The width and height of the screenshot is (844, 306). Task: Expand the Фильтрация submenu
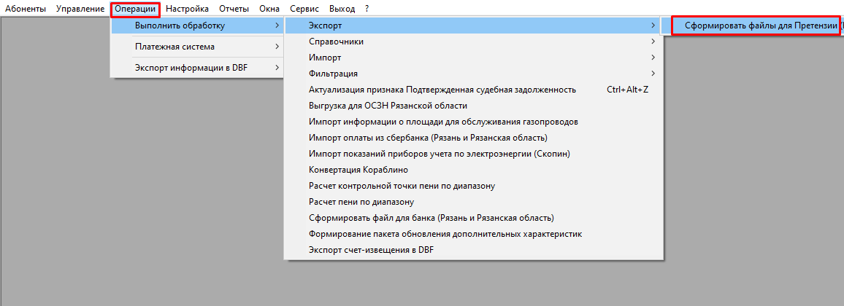pyautogui.click(x=333, y=74)
